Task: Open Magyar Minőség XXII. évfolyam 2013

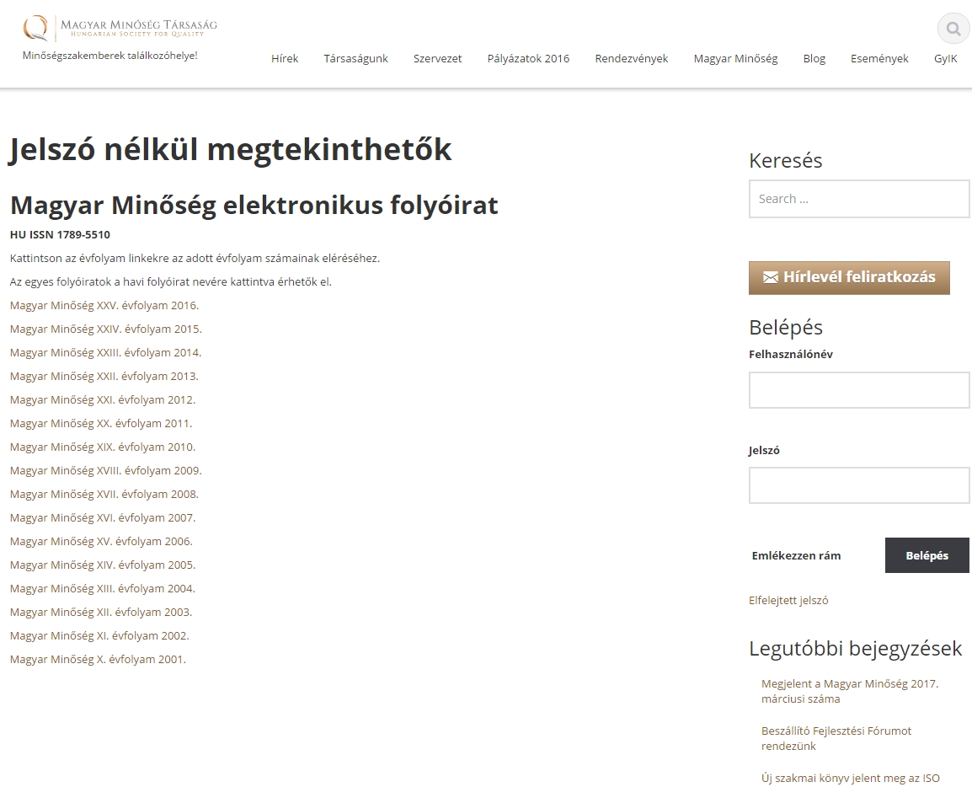Action: pyautogui.click(x=104, y=376)
